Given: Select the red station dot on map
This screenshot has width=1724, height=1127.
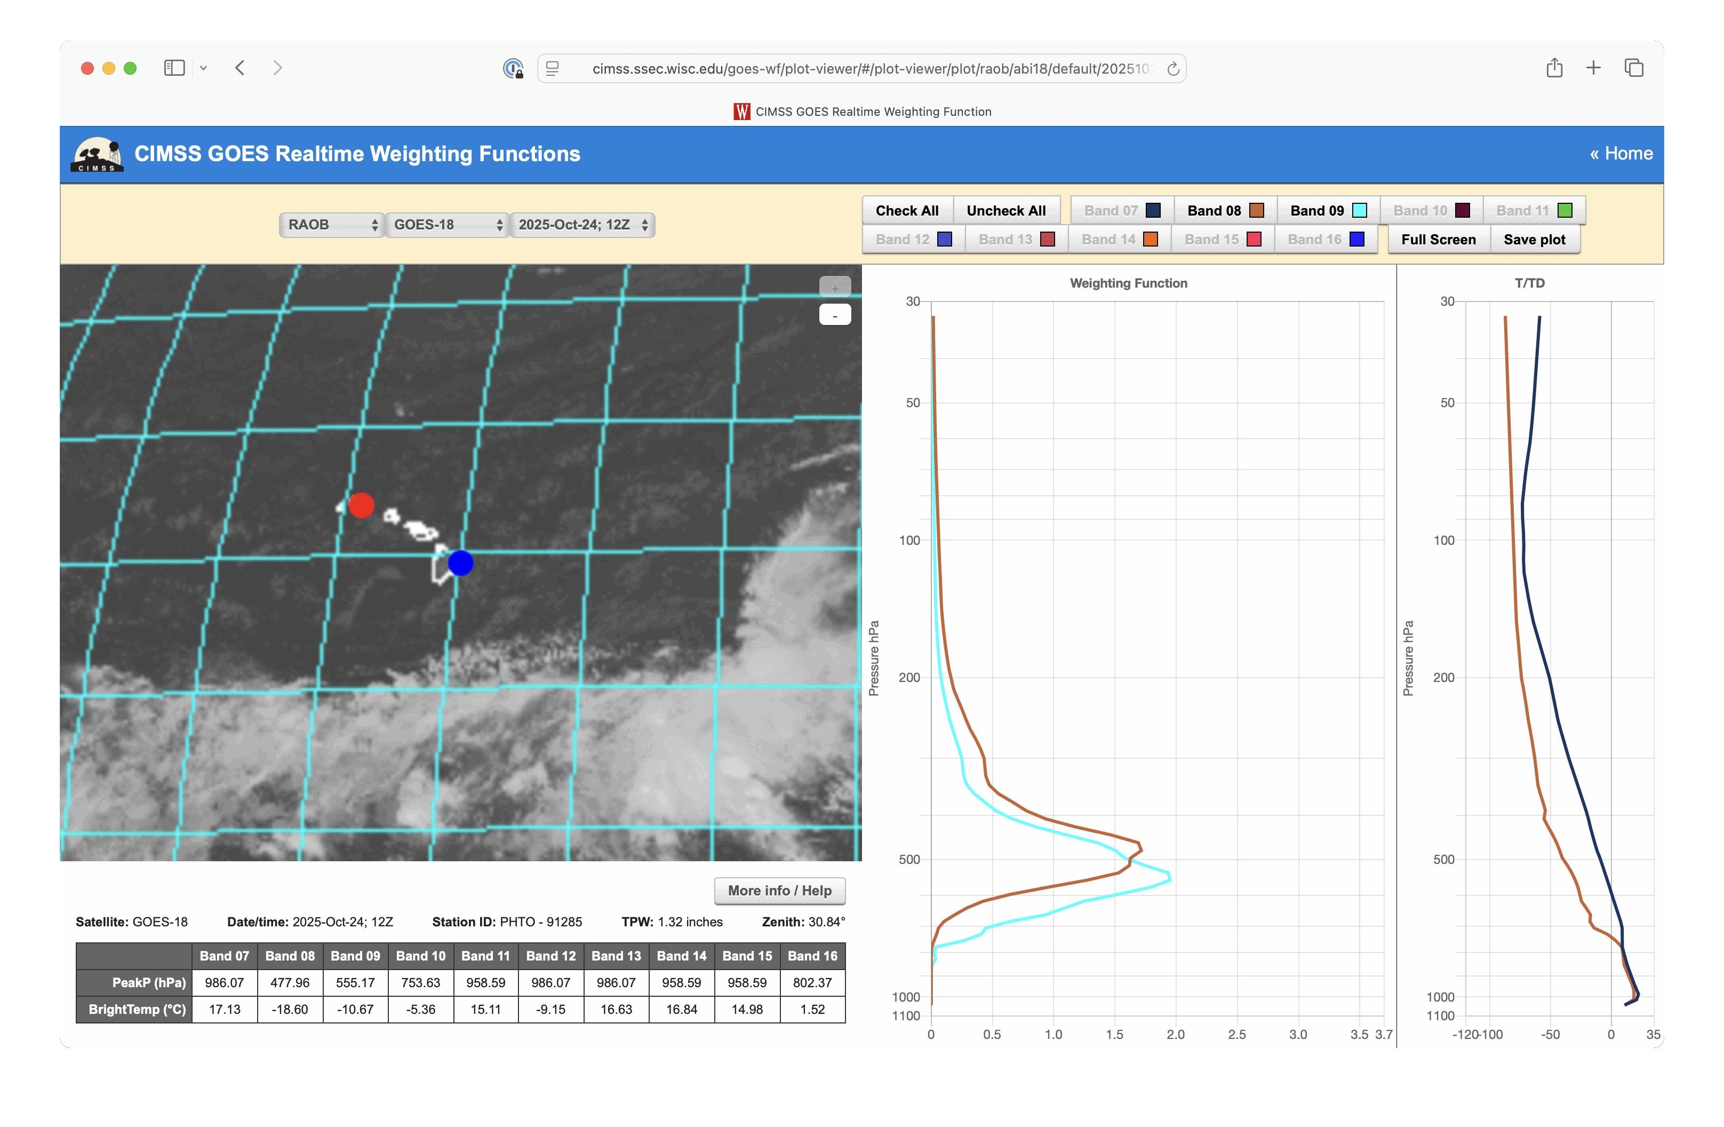Looking at the screenshot, I should click(x=362, y=505).
